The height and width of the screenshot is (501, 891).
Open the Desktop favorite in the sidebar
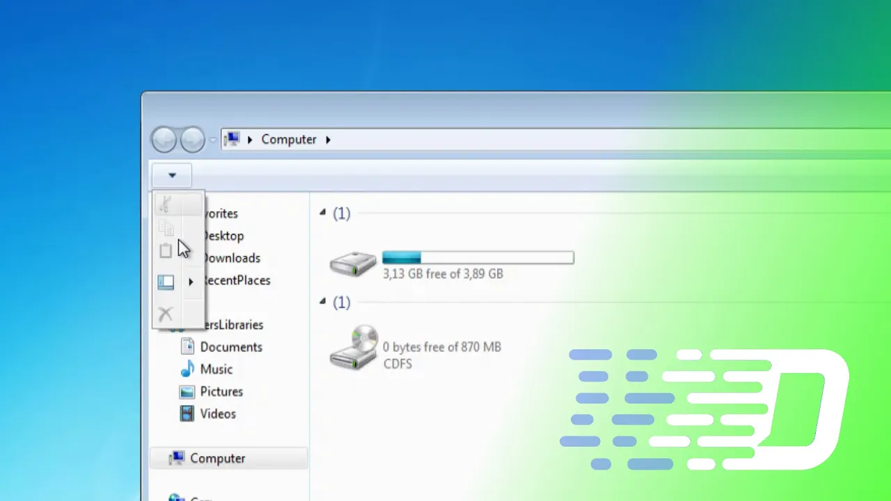tap(223, 236)
